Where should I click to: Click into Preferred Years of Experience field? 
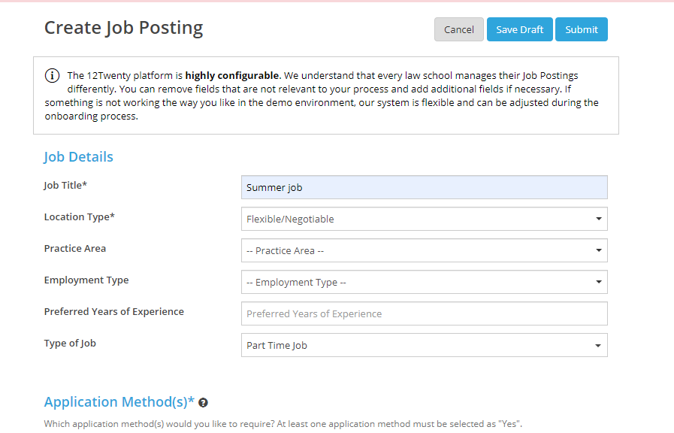424,313
